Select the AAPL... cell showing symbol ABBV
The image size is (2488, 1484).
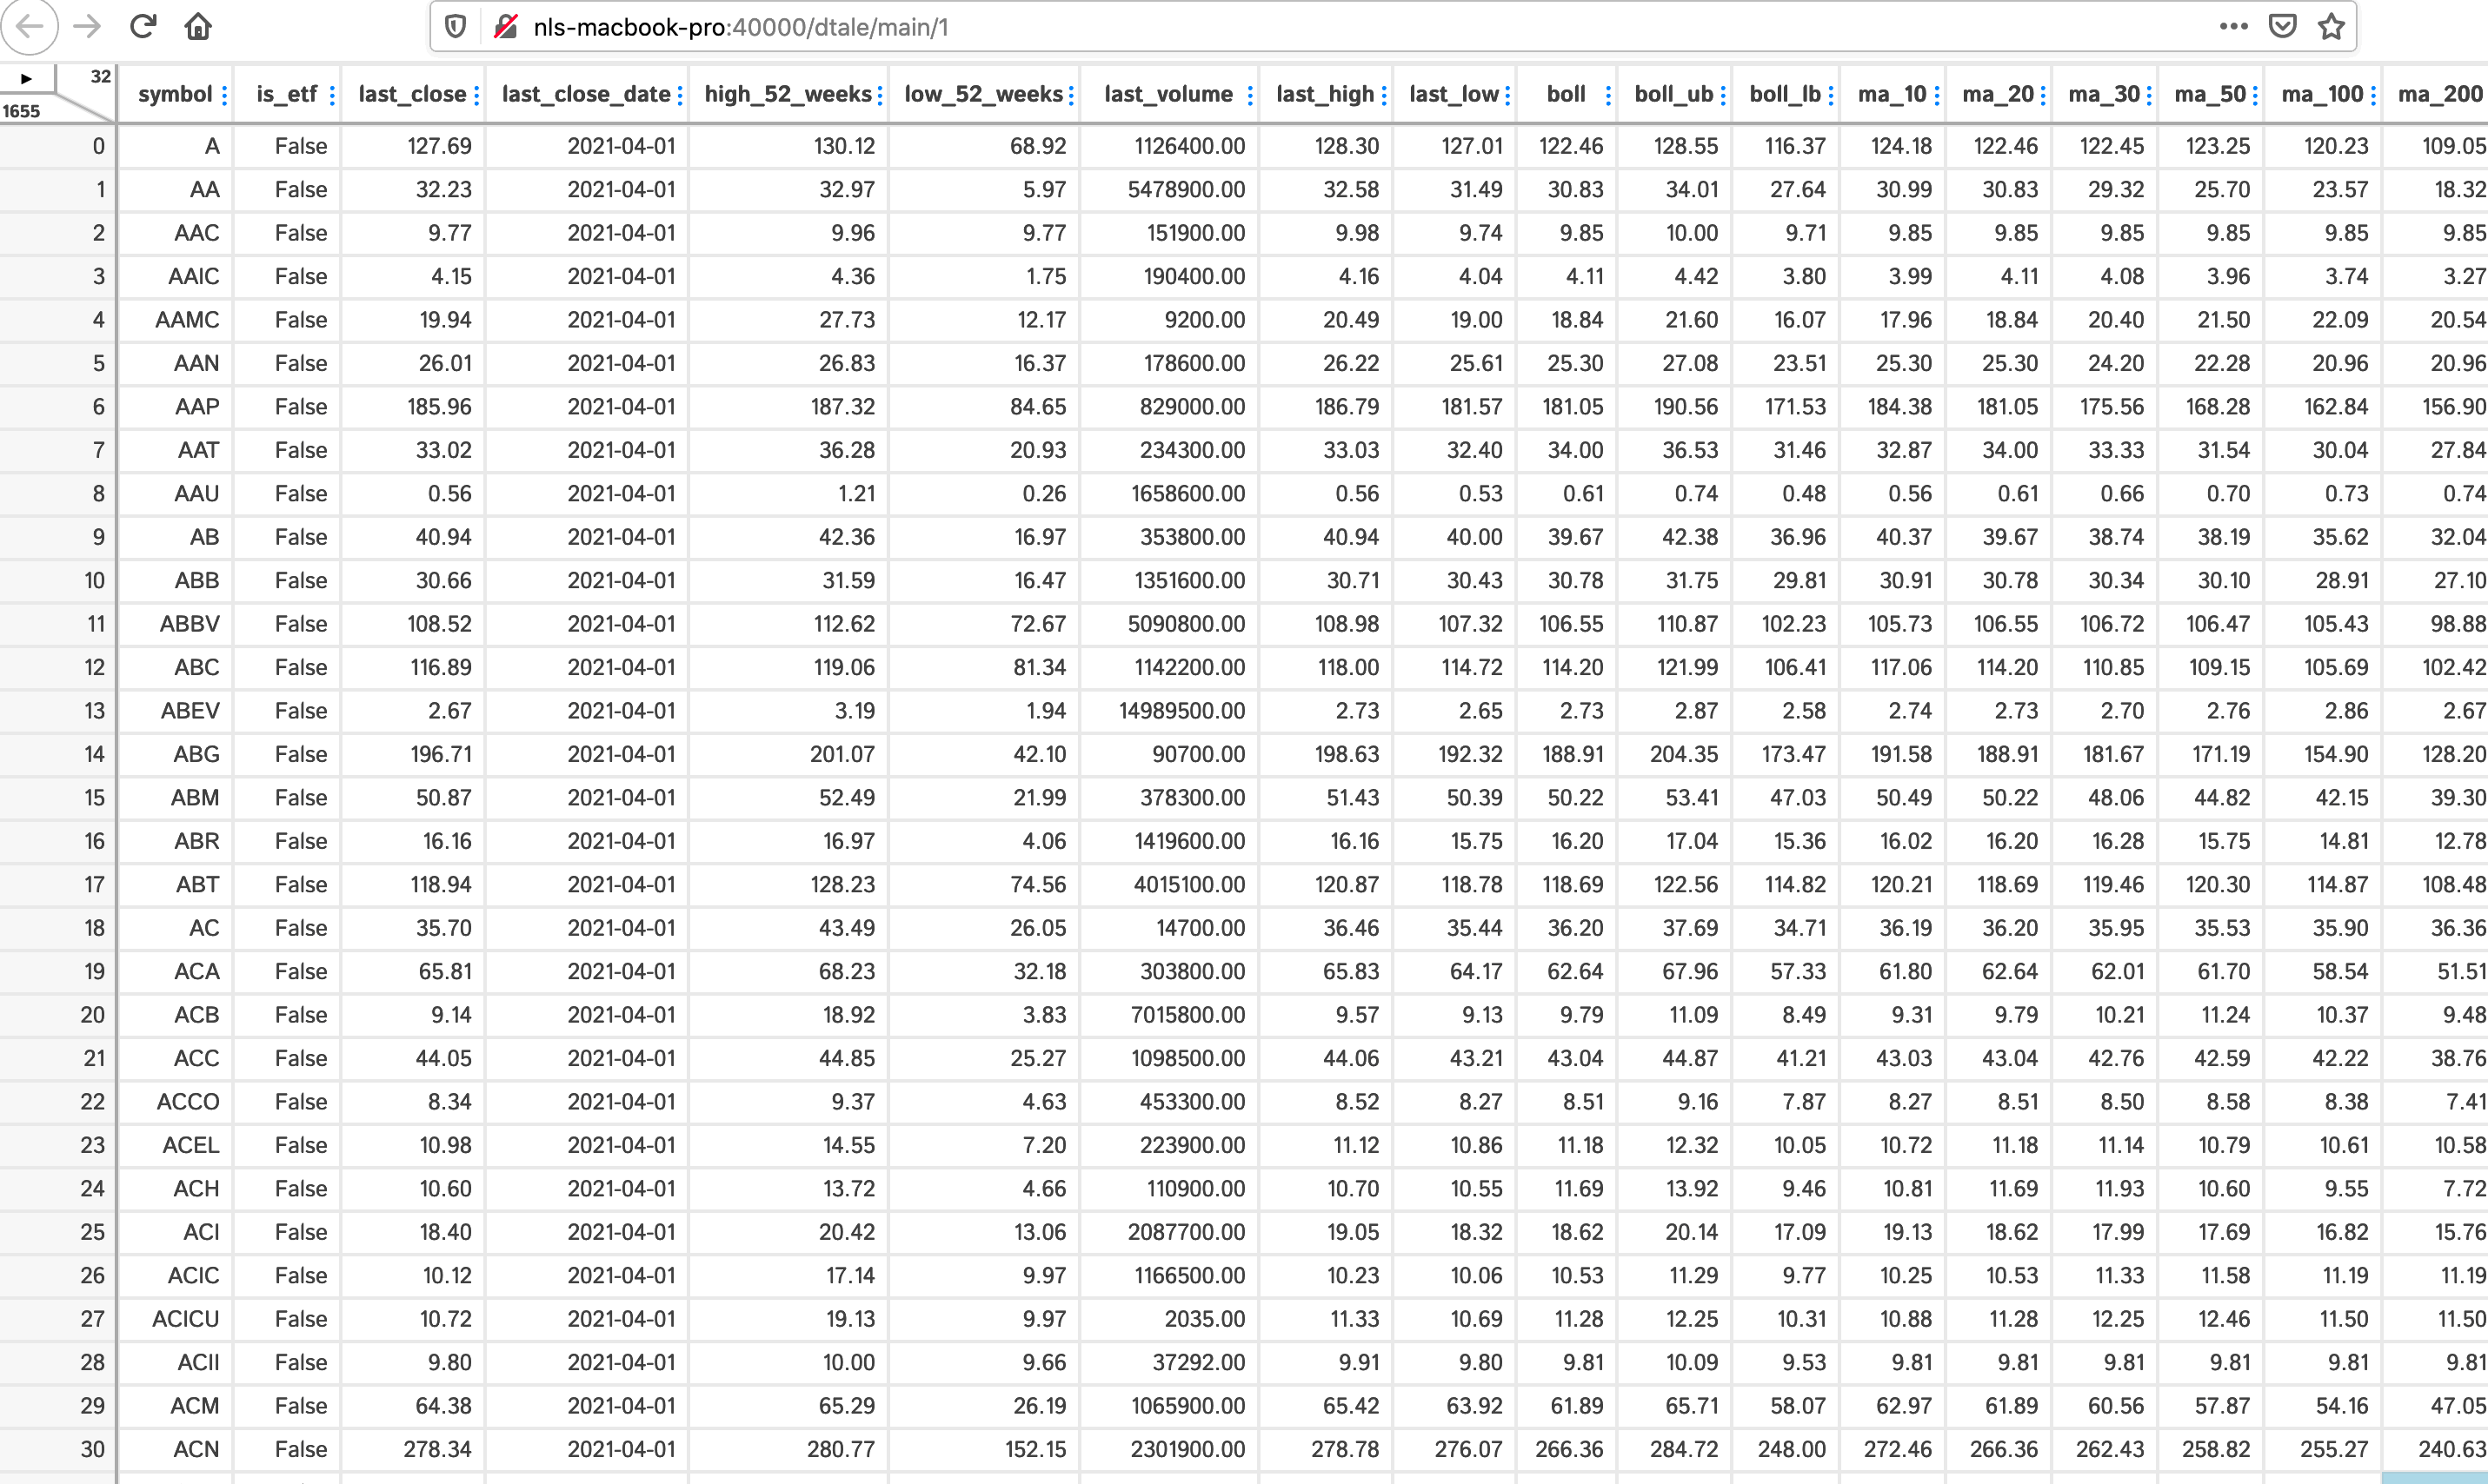point(189,624)
